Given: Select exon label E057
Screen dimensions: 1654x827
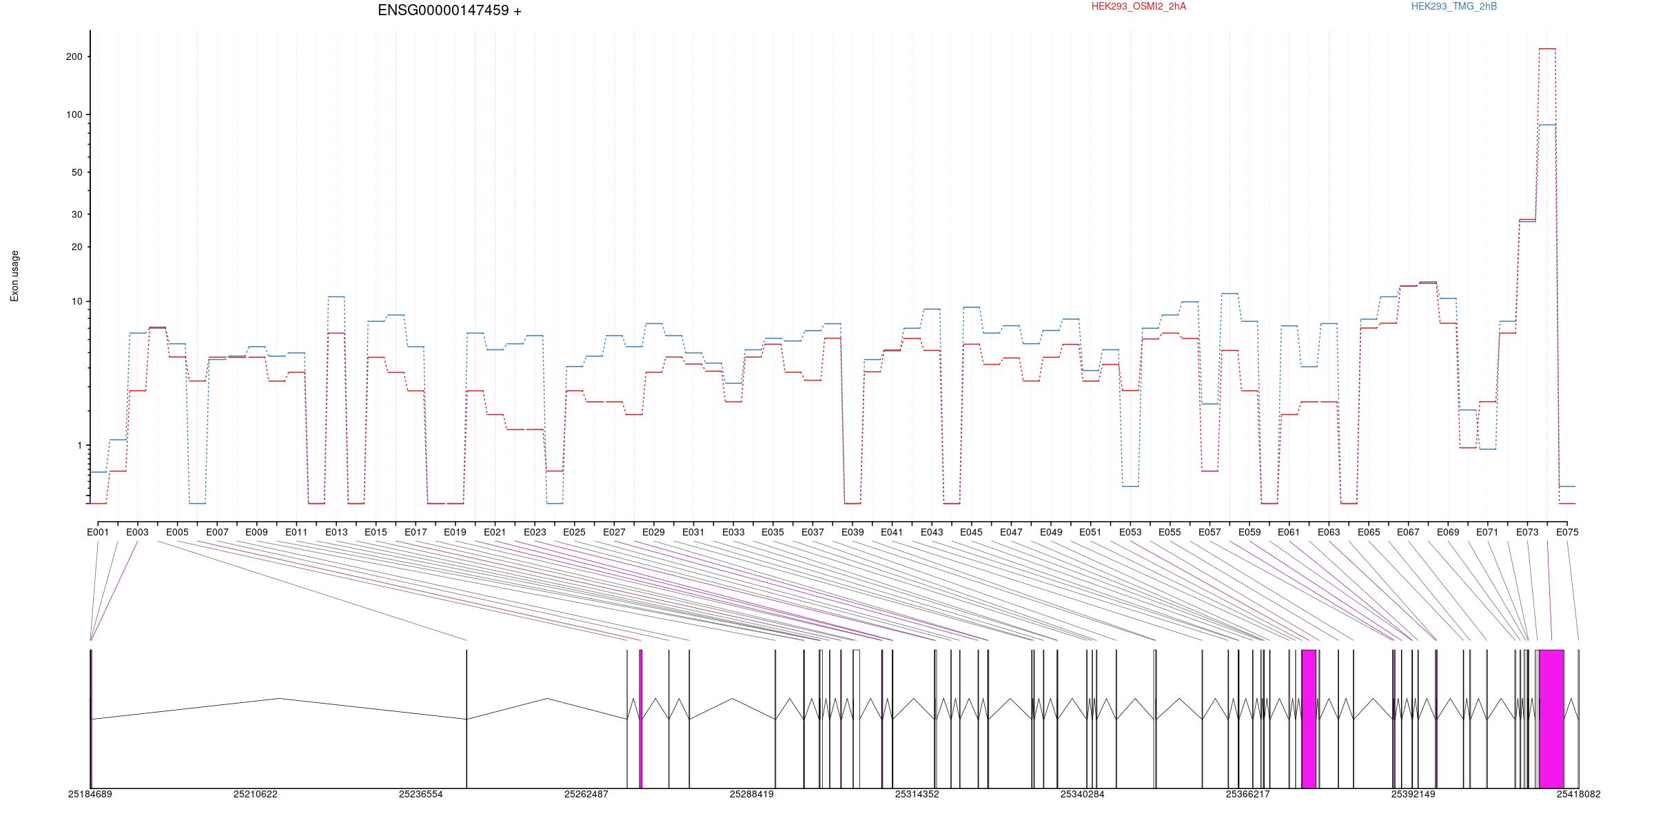Looking at the screenshot, I should pyautogui.click(x=1209, y=532).
